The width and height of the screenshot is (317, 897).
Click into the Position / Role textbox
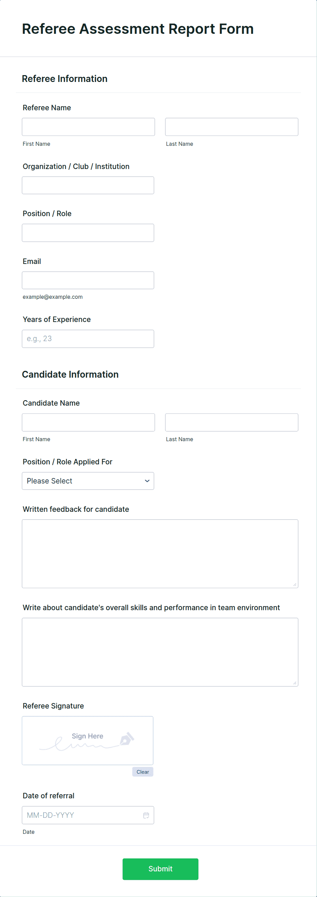[88, 233]
